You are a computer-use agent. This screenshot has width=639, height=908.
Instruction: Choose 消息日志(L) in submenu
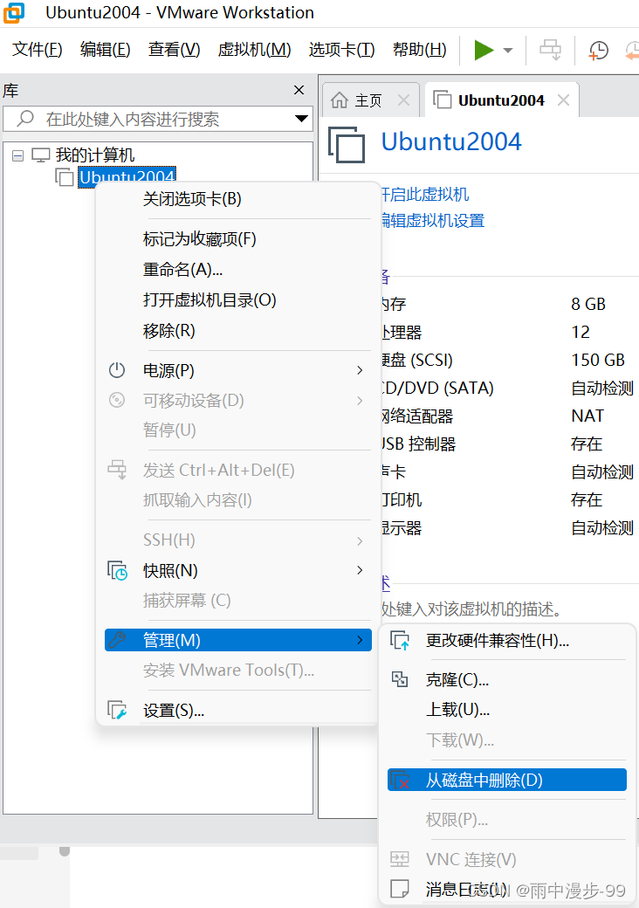(x=507, y=889)
